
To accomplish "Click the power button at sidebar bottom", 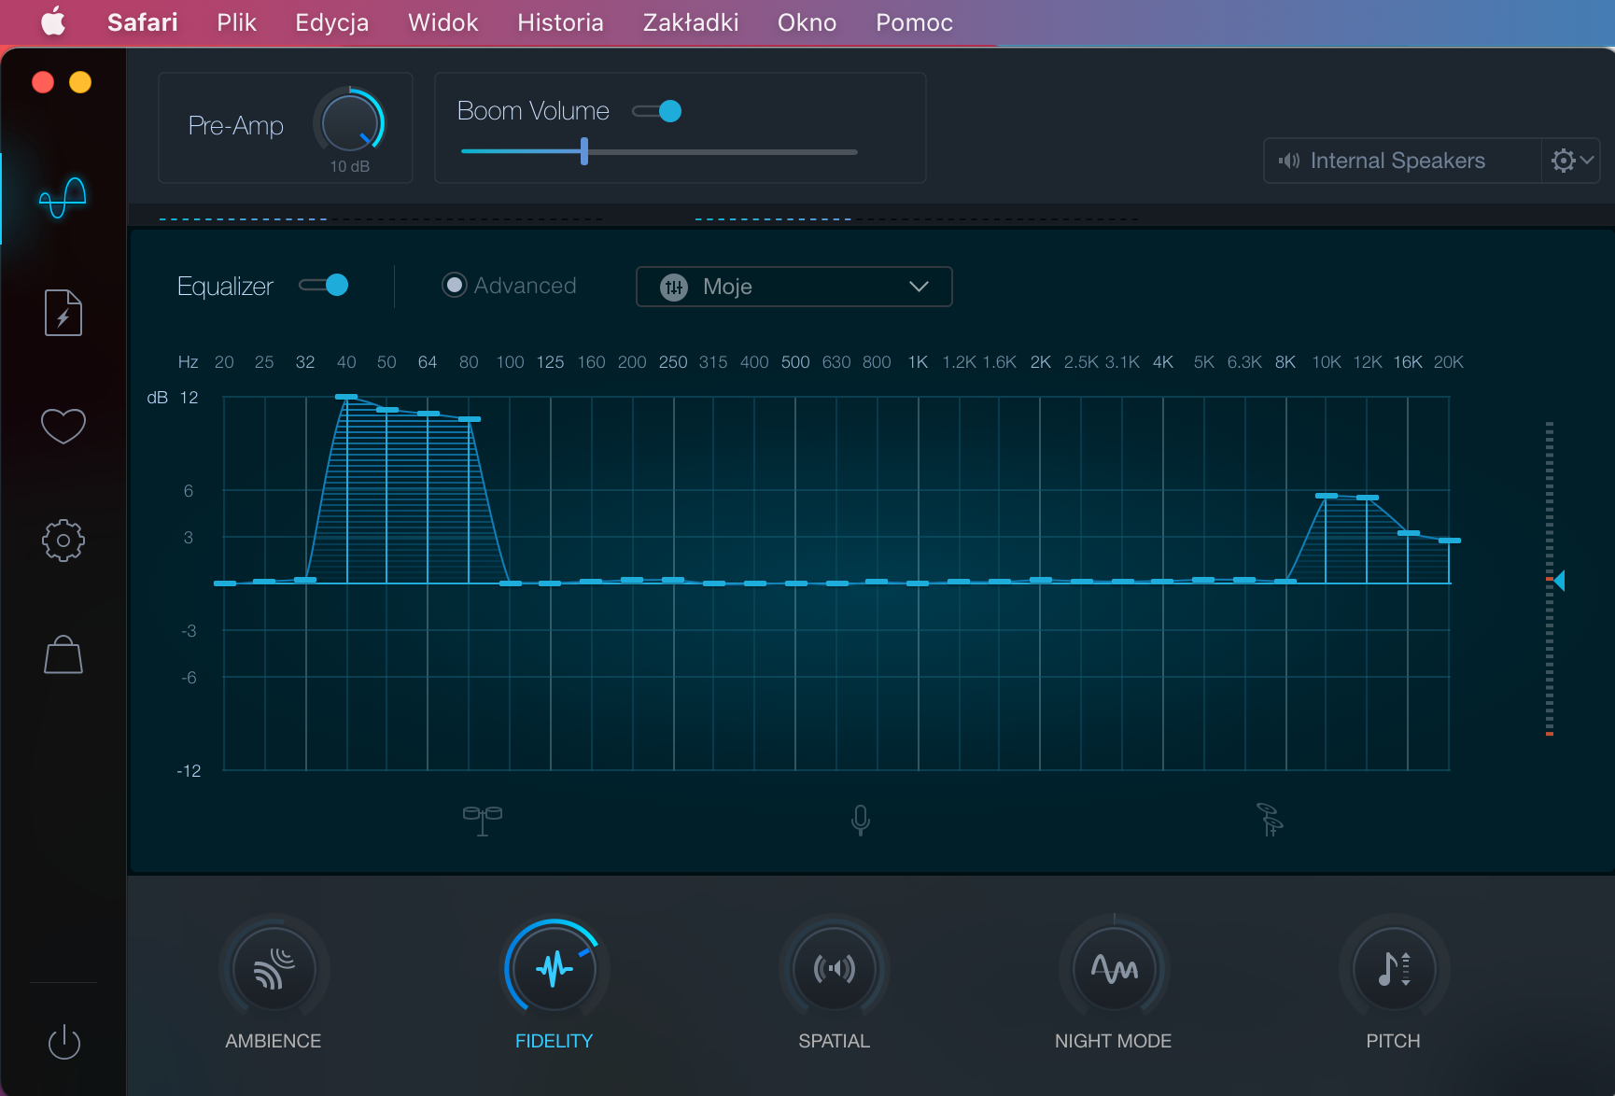I will (63, 1042).
